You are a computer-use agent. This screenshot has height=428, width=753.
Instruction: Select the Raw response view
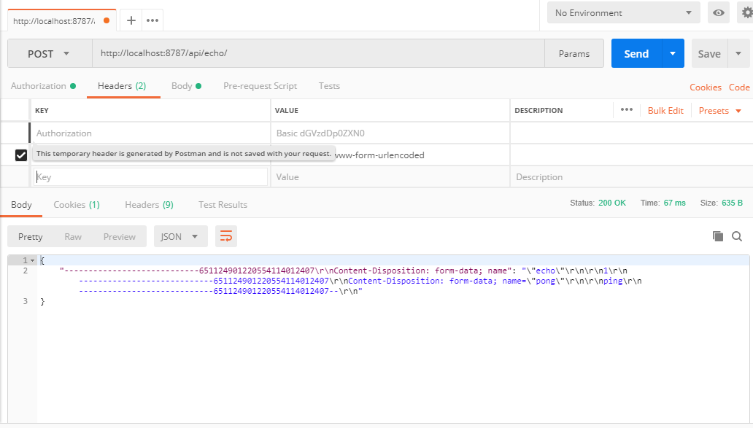(x=73, y=236)
